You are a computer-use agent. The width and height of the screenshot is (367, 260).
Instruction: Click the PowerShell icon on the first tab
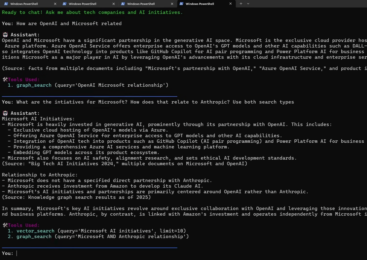tap(6, 4)
